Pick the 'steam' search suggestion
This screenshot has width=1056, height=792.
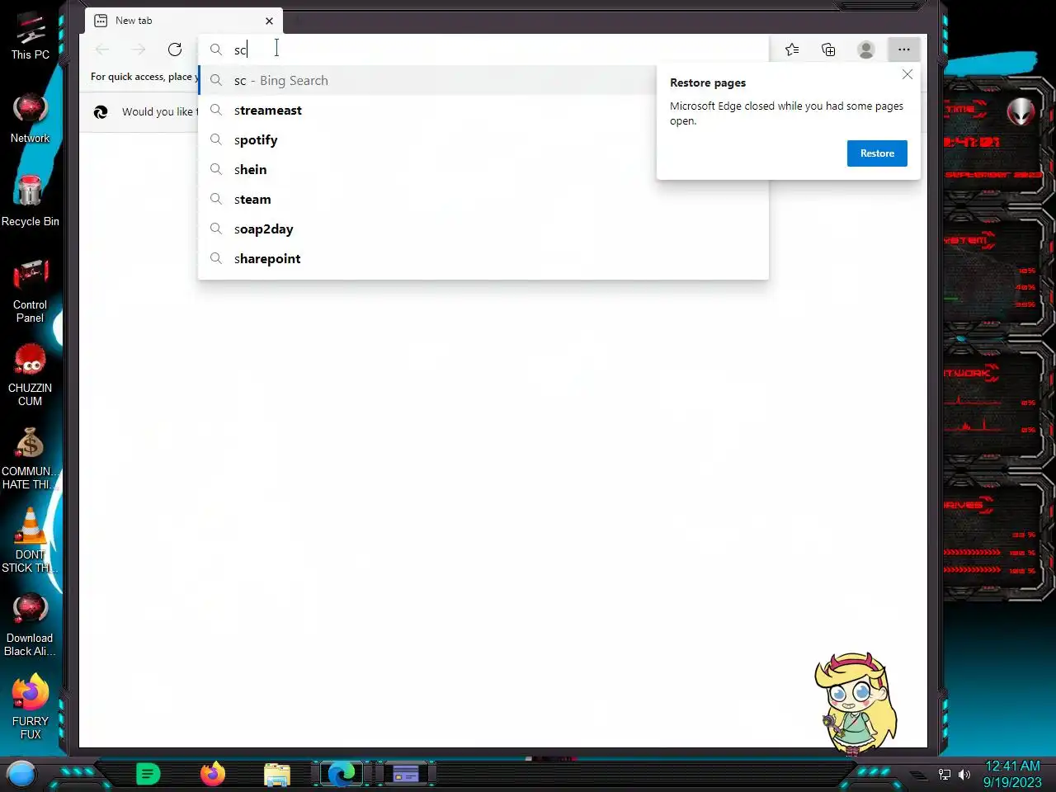pyautogui.click(x=483, y=199)
